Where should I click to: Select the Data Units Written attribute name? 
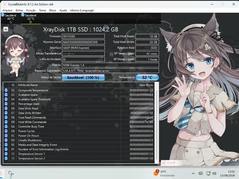point(30,113)
